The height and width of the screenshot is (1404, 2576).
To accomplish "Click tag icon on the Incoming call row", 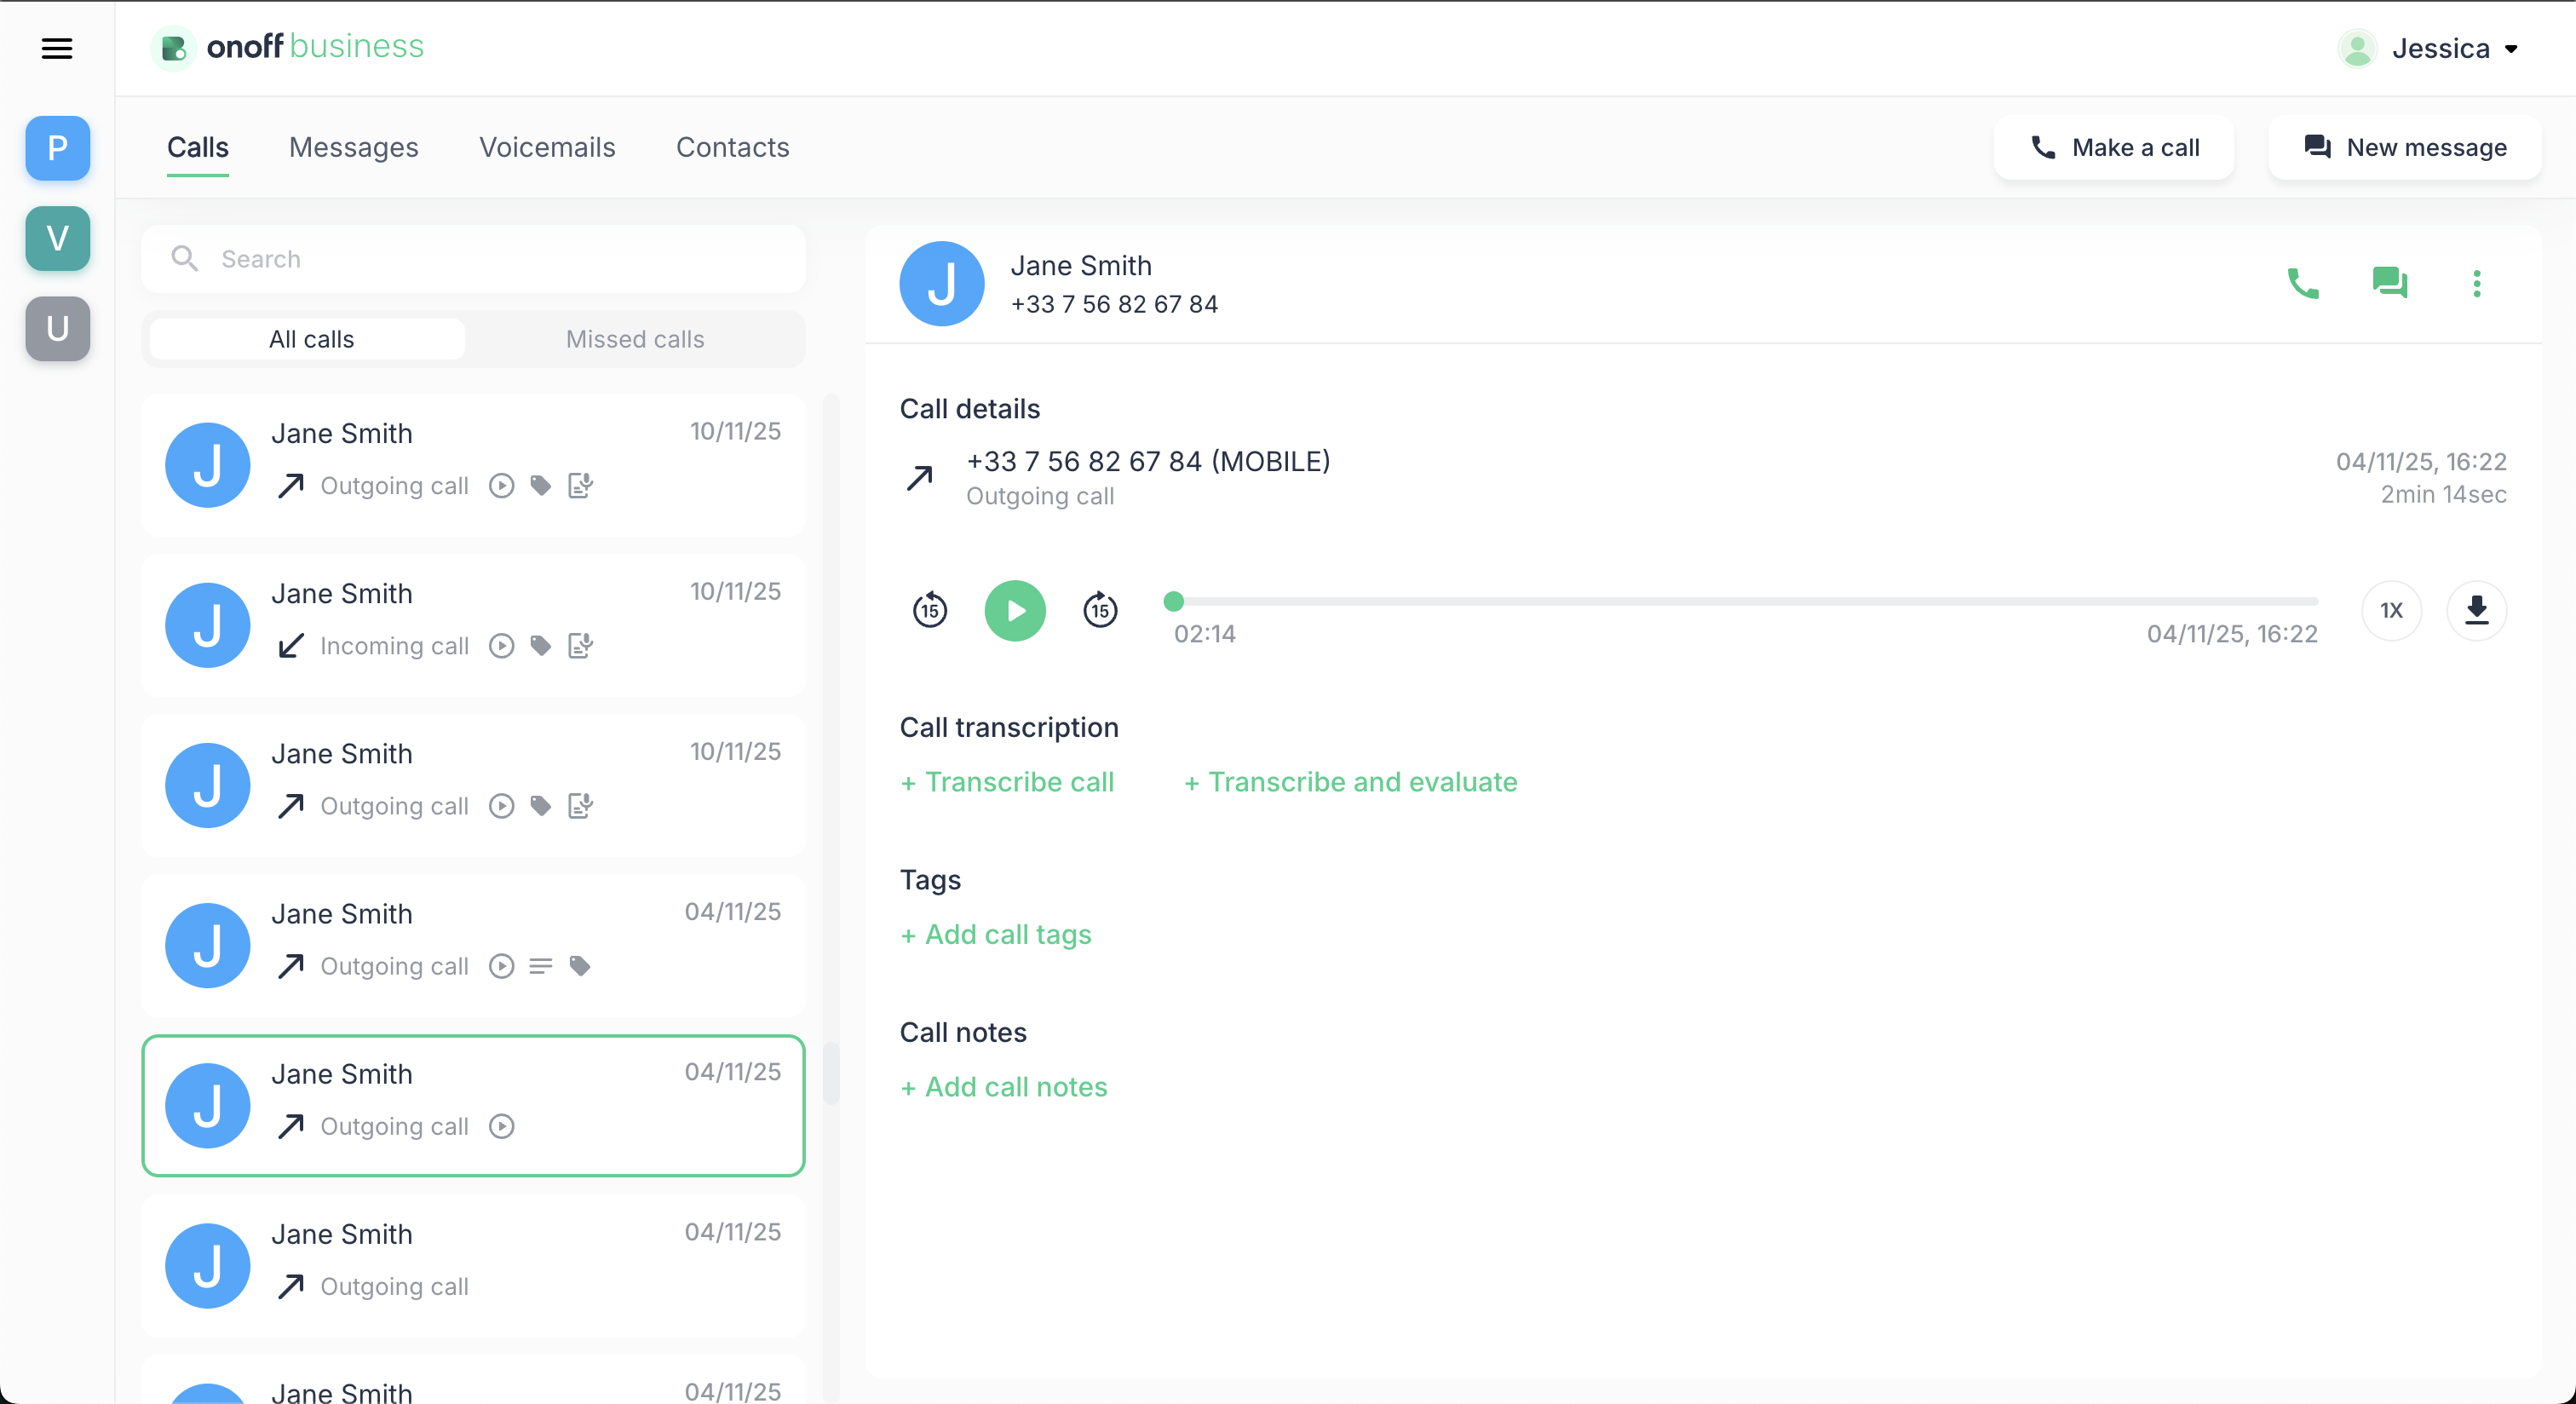I will pos(541,646).
